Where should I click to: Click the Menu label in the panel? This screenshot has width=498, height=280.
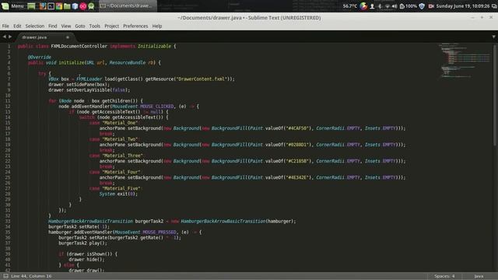[17, 6]
